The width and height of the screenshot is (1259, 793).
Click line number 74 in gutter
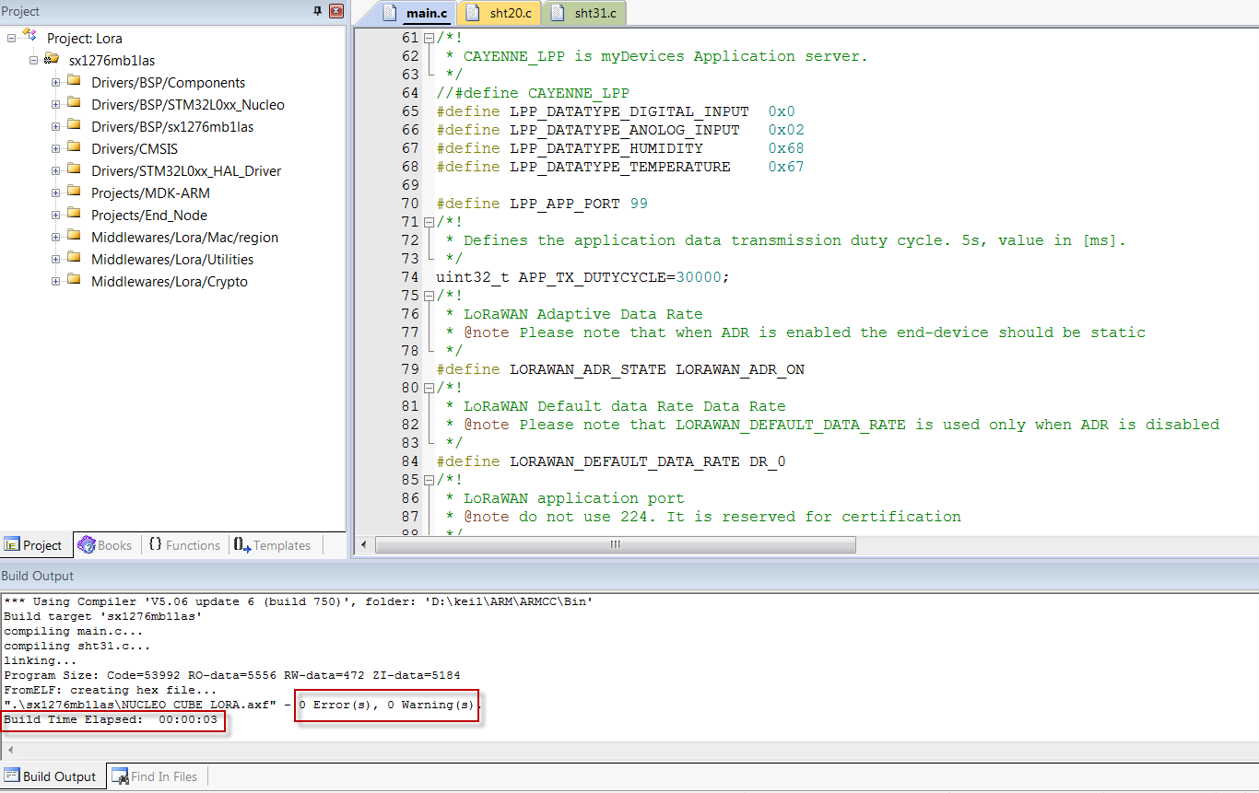pyautogui.click(x=410, y=277)
